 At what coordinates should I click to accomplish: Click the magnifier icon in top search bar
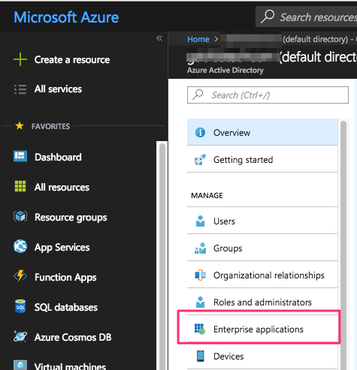pyautogui.click(x=268, y=17)
